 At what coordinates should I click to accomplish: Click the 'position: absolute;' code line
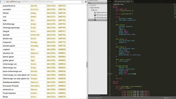pyautogui.click(x=126, y=26)
